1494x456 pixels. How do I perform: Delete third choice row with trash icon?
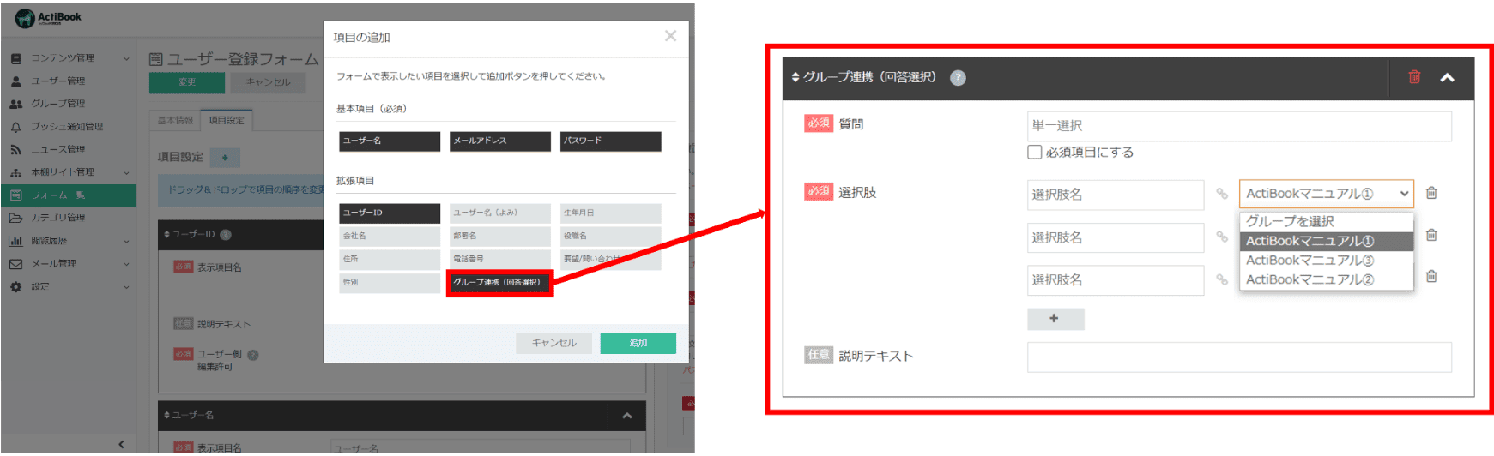tap(1431, 276)
